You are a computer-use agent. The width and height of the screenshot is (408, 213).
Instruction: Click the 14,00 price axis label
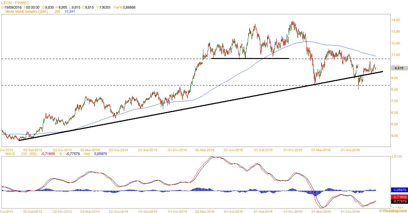396,20
